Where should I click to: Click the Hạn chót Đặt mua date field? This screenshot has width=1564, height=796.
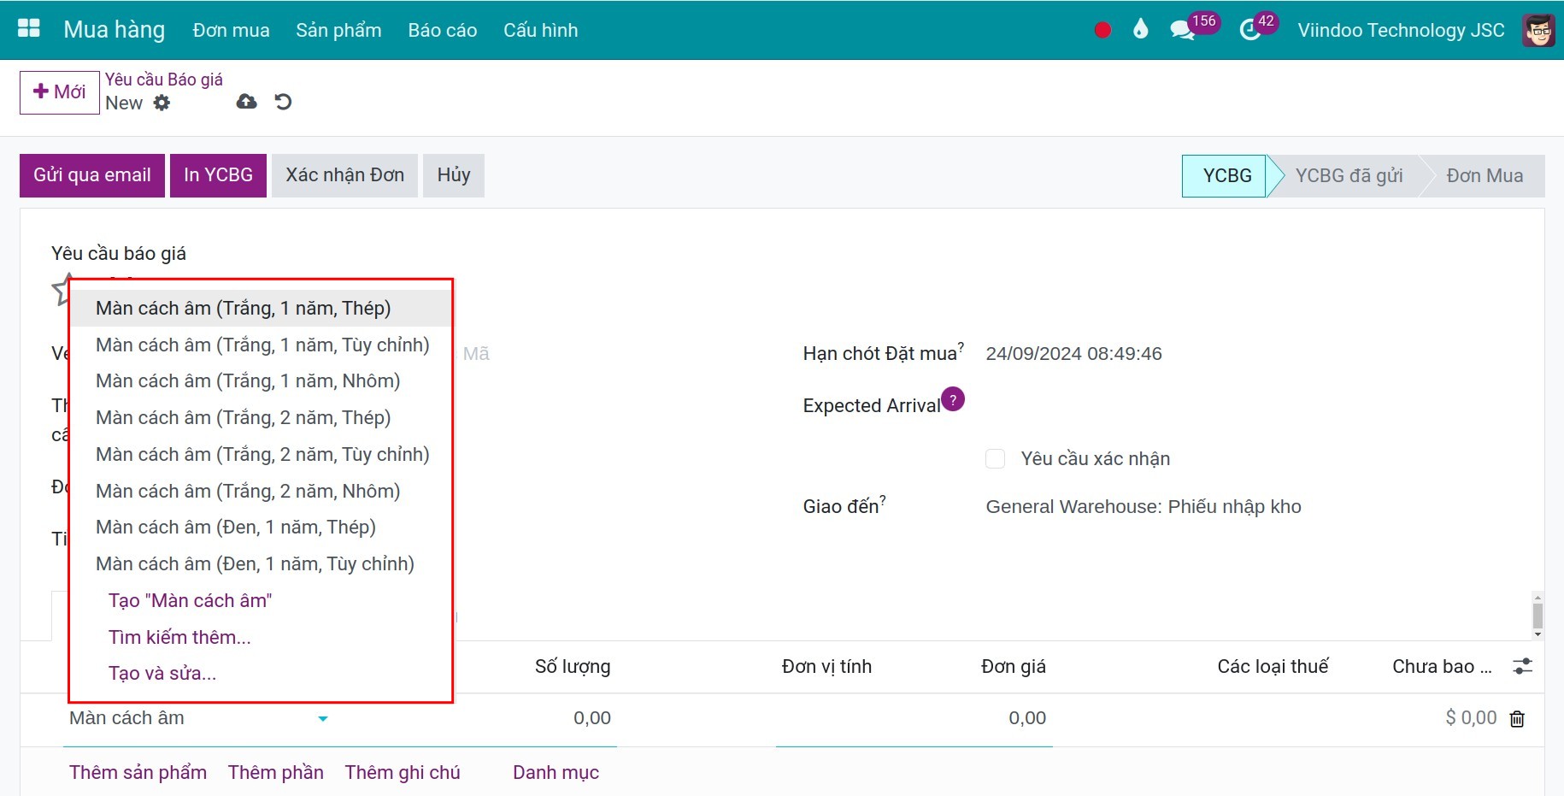[1073, 353]
